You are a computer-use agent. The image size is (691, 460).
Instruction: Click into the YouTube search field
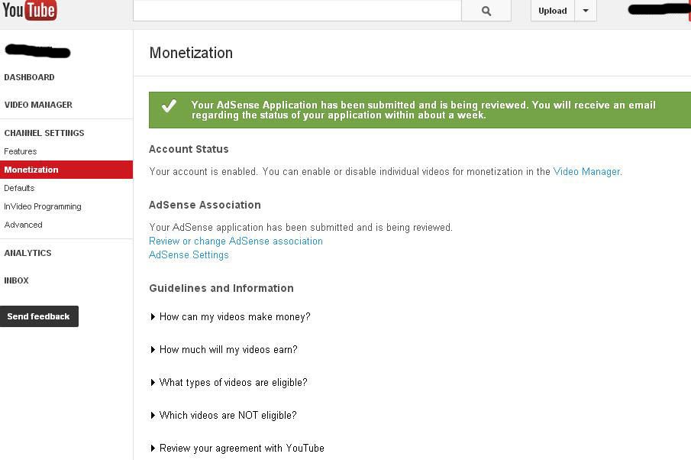(298, 11)
